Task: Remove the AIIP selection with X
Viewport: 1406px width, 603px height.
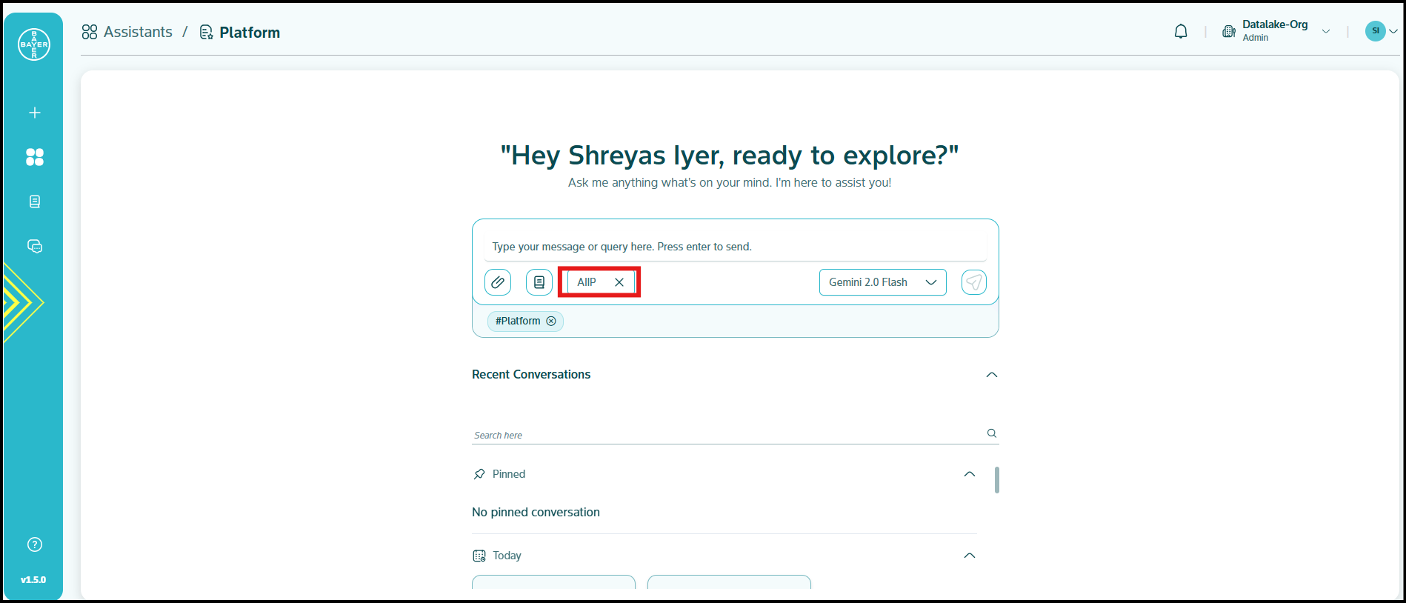Action: (619, 282)
